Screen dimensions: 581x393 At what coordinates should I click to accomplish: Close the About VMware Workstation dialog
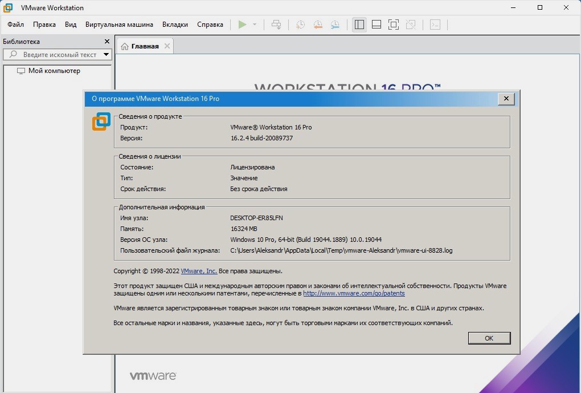tap(506, 99)
